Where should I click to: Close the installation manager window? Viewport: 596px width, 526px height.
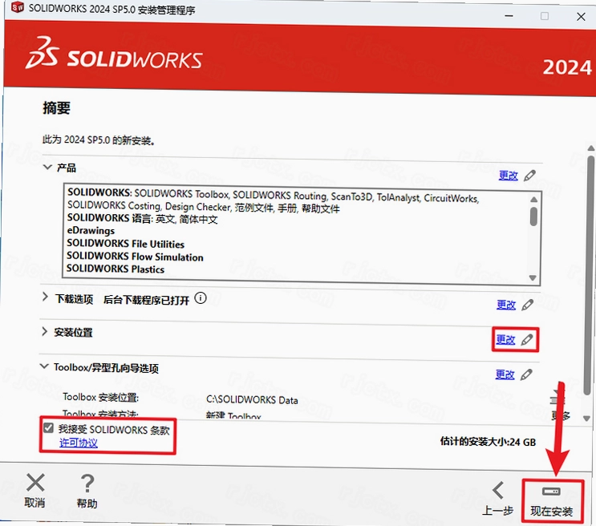581,17
